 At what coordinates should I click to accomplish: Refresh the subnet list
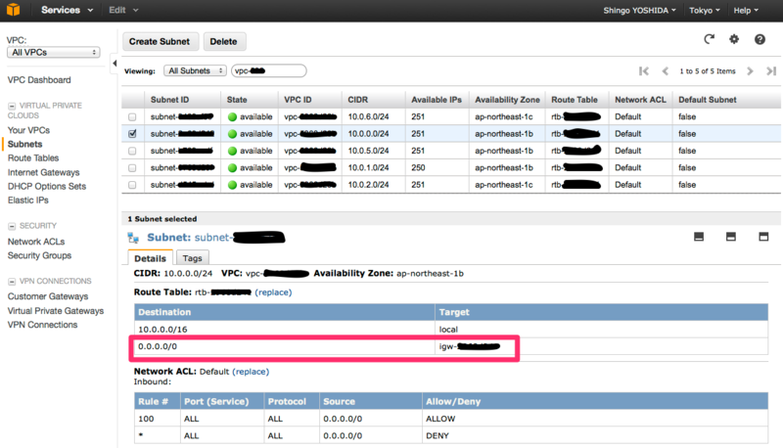point(709,39)
